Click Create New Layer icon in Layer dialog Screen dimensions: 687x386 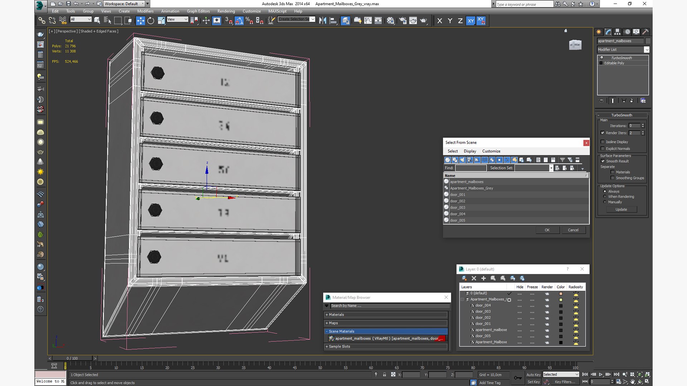coord(464,278)
